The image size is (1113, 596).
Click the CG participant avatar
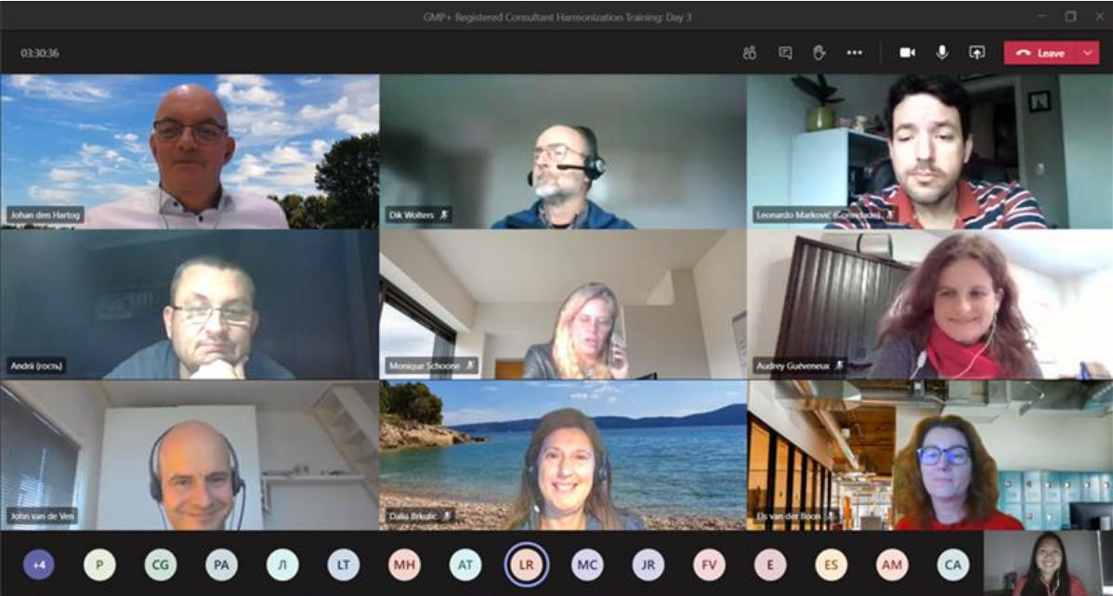160,564
